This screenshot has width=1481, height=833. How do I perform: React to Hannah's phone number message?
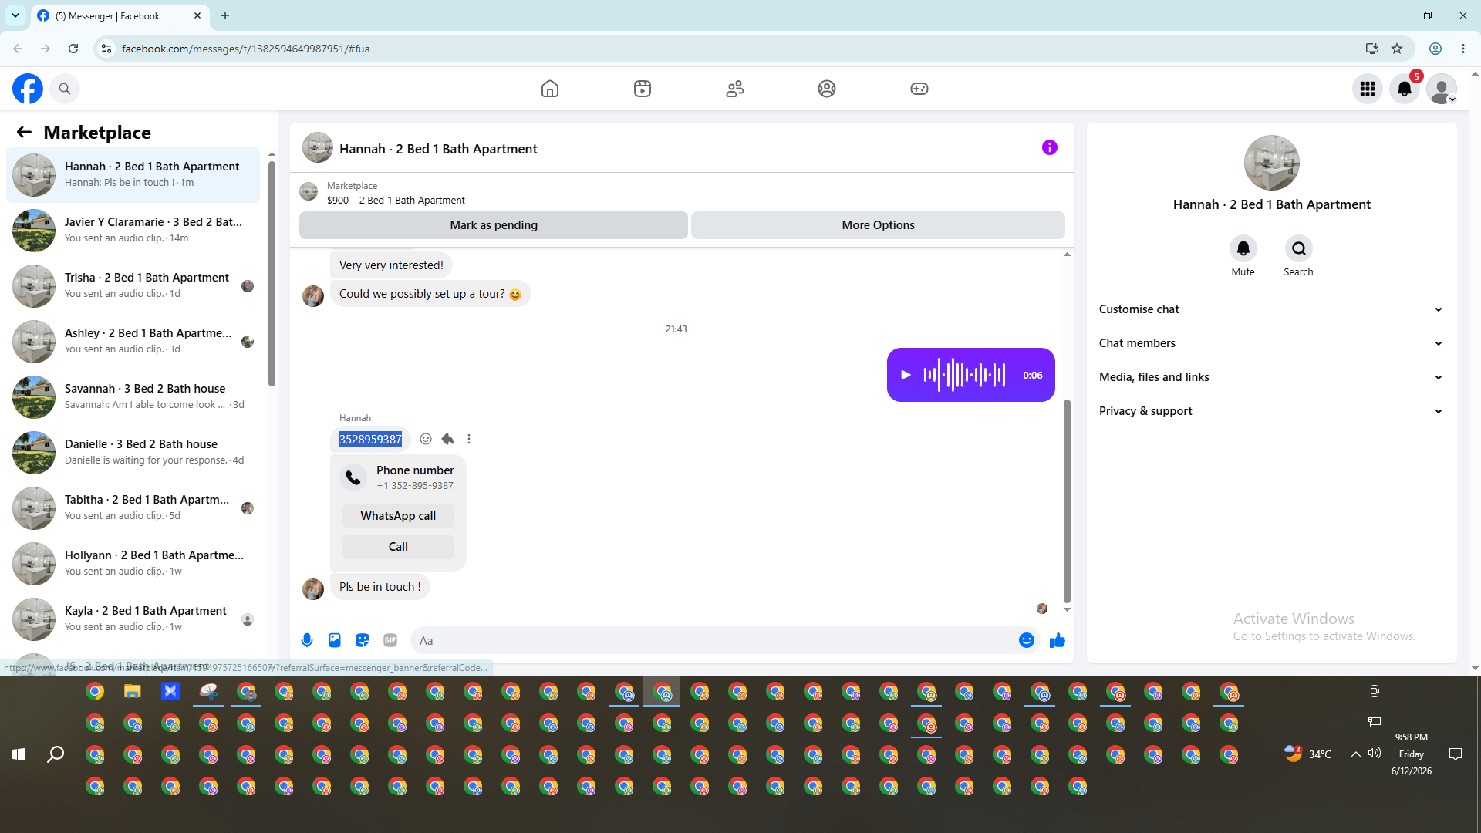[x=426, y=439]
